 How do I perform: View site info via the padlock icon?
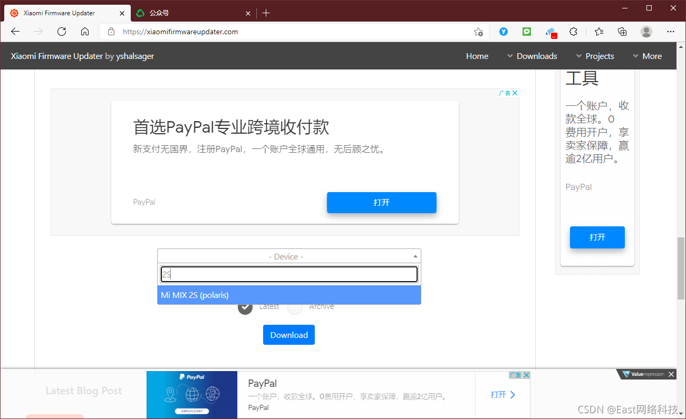111,32
